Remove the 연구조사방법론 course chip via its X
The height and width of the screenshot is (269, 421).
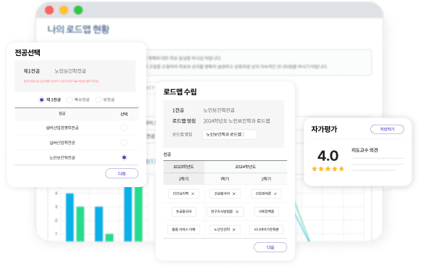coord(237,212)
